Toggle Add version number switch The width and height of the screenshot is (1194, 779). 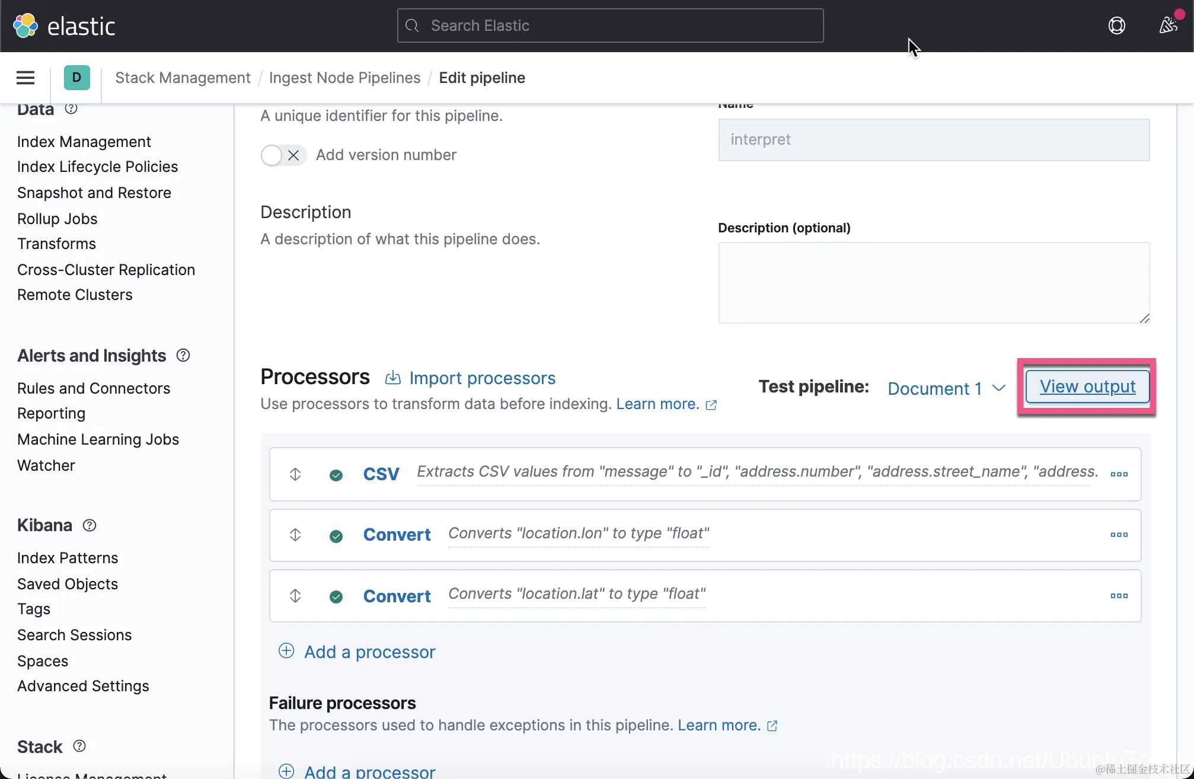coord(283,155)
